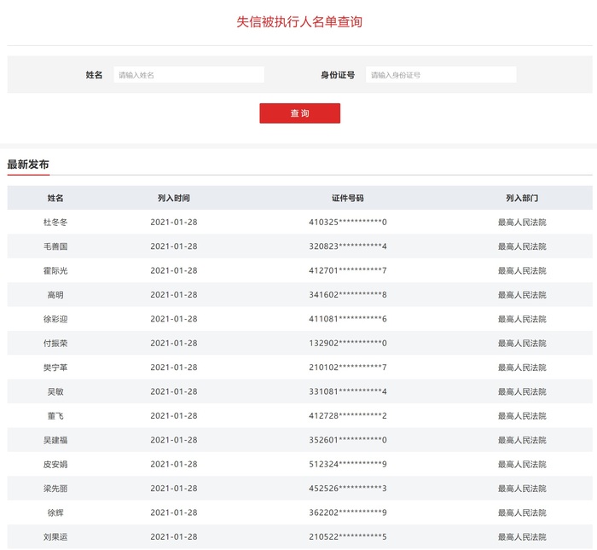Click the 列入时间 column header
This screenshot has height=550, width=597.
click(174, 198)
